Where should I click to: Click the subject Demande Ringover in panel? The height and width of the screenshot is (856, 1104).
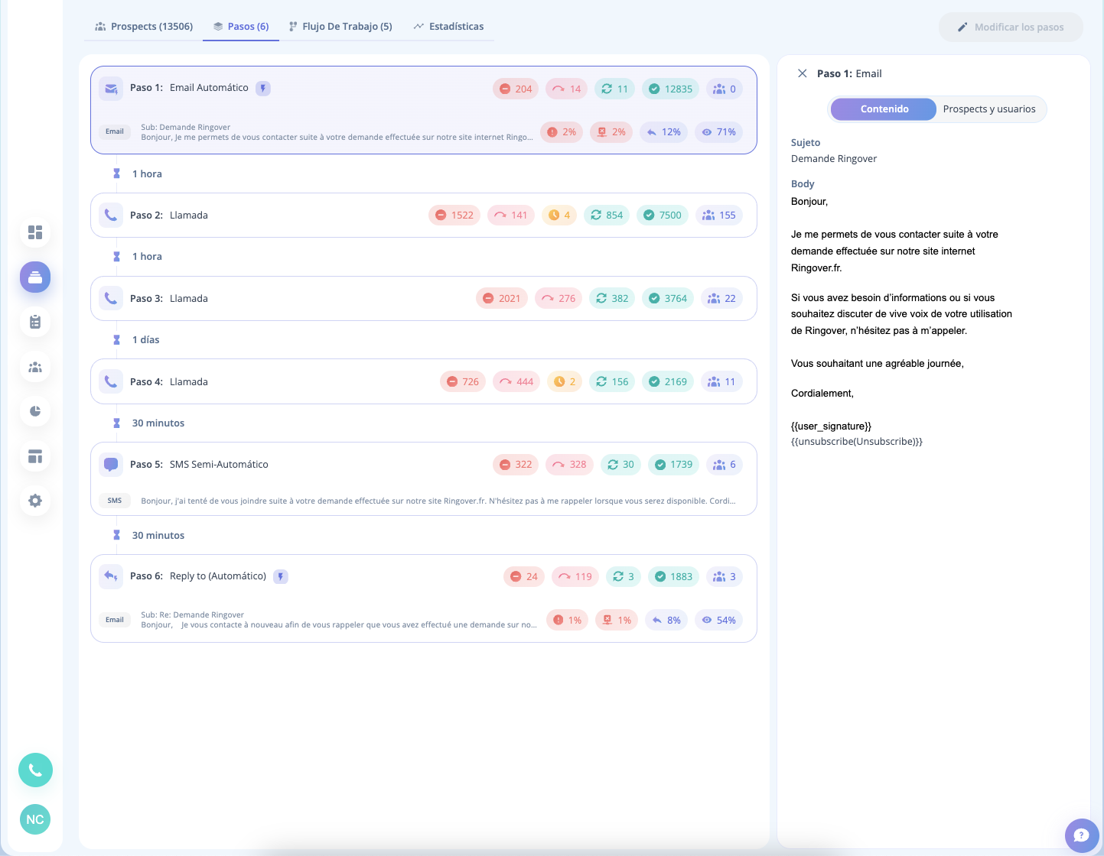coord(834,159)
